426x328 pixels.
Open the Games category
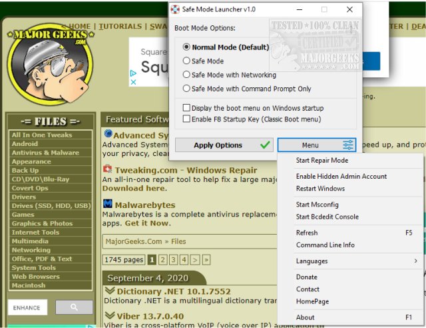point(51,215)
